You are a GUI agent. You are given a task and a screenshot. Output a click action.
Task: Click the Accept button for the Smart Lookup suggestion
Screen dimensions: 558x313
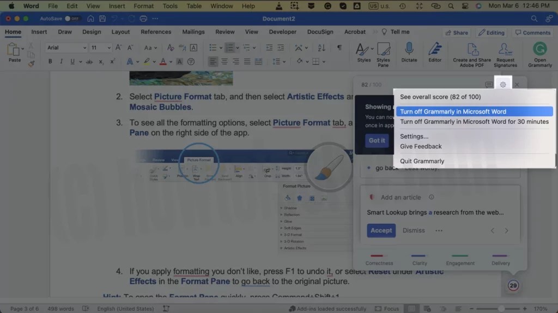point(381,230)
